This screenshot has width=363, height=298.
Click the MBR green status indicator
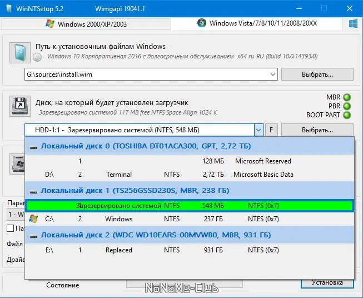(347, 97)
